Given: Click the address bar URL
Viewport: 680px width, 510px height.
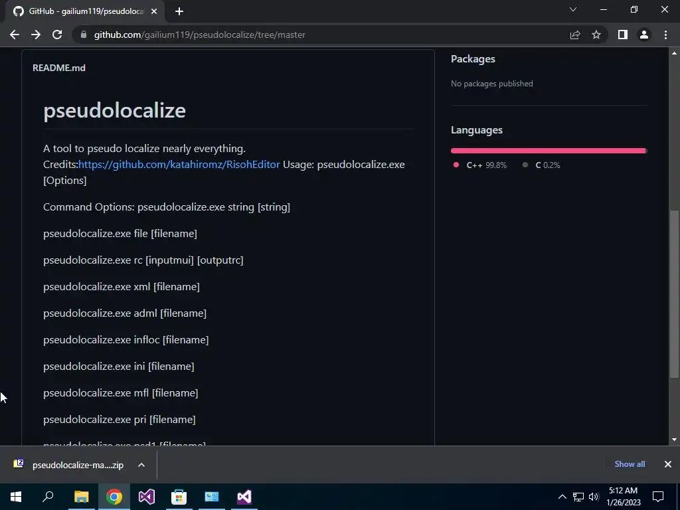Looking at the screenshot, I should [199, 35].
